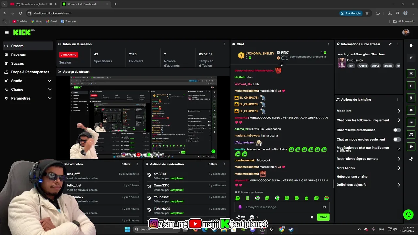Open Drops & Récompenses page

tap(28, 72)
